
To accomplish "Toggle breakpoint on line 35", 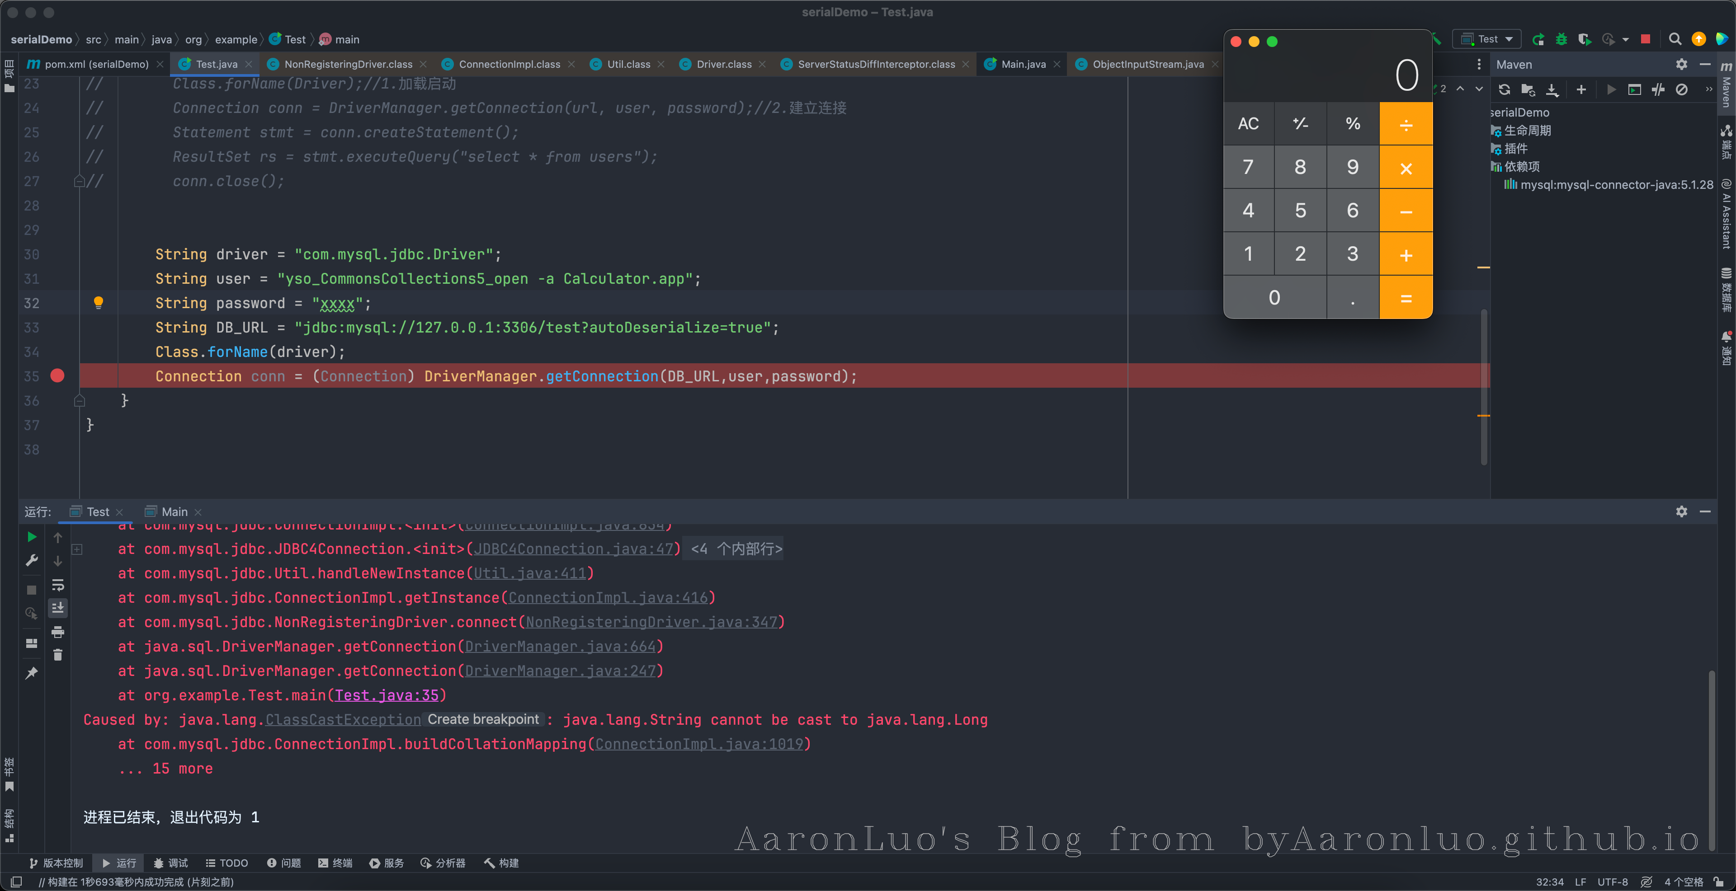I will point(57,376).
